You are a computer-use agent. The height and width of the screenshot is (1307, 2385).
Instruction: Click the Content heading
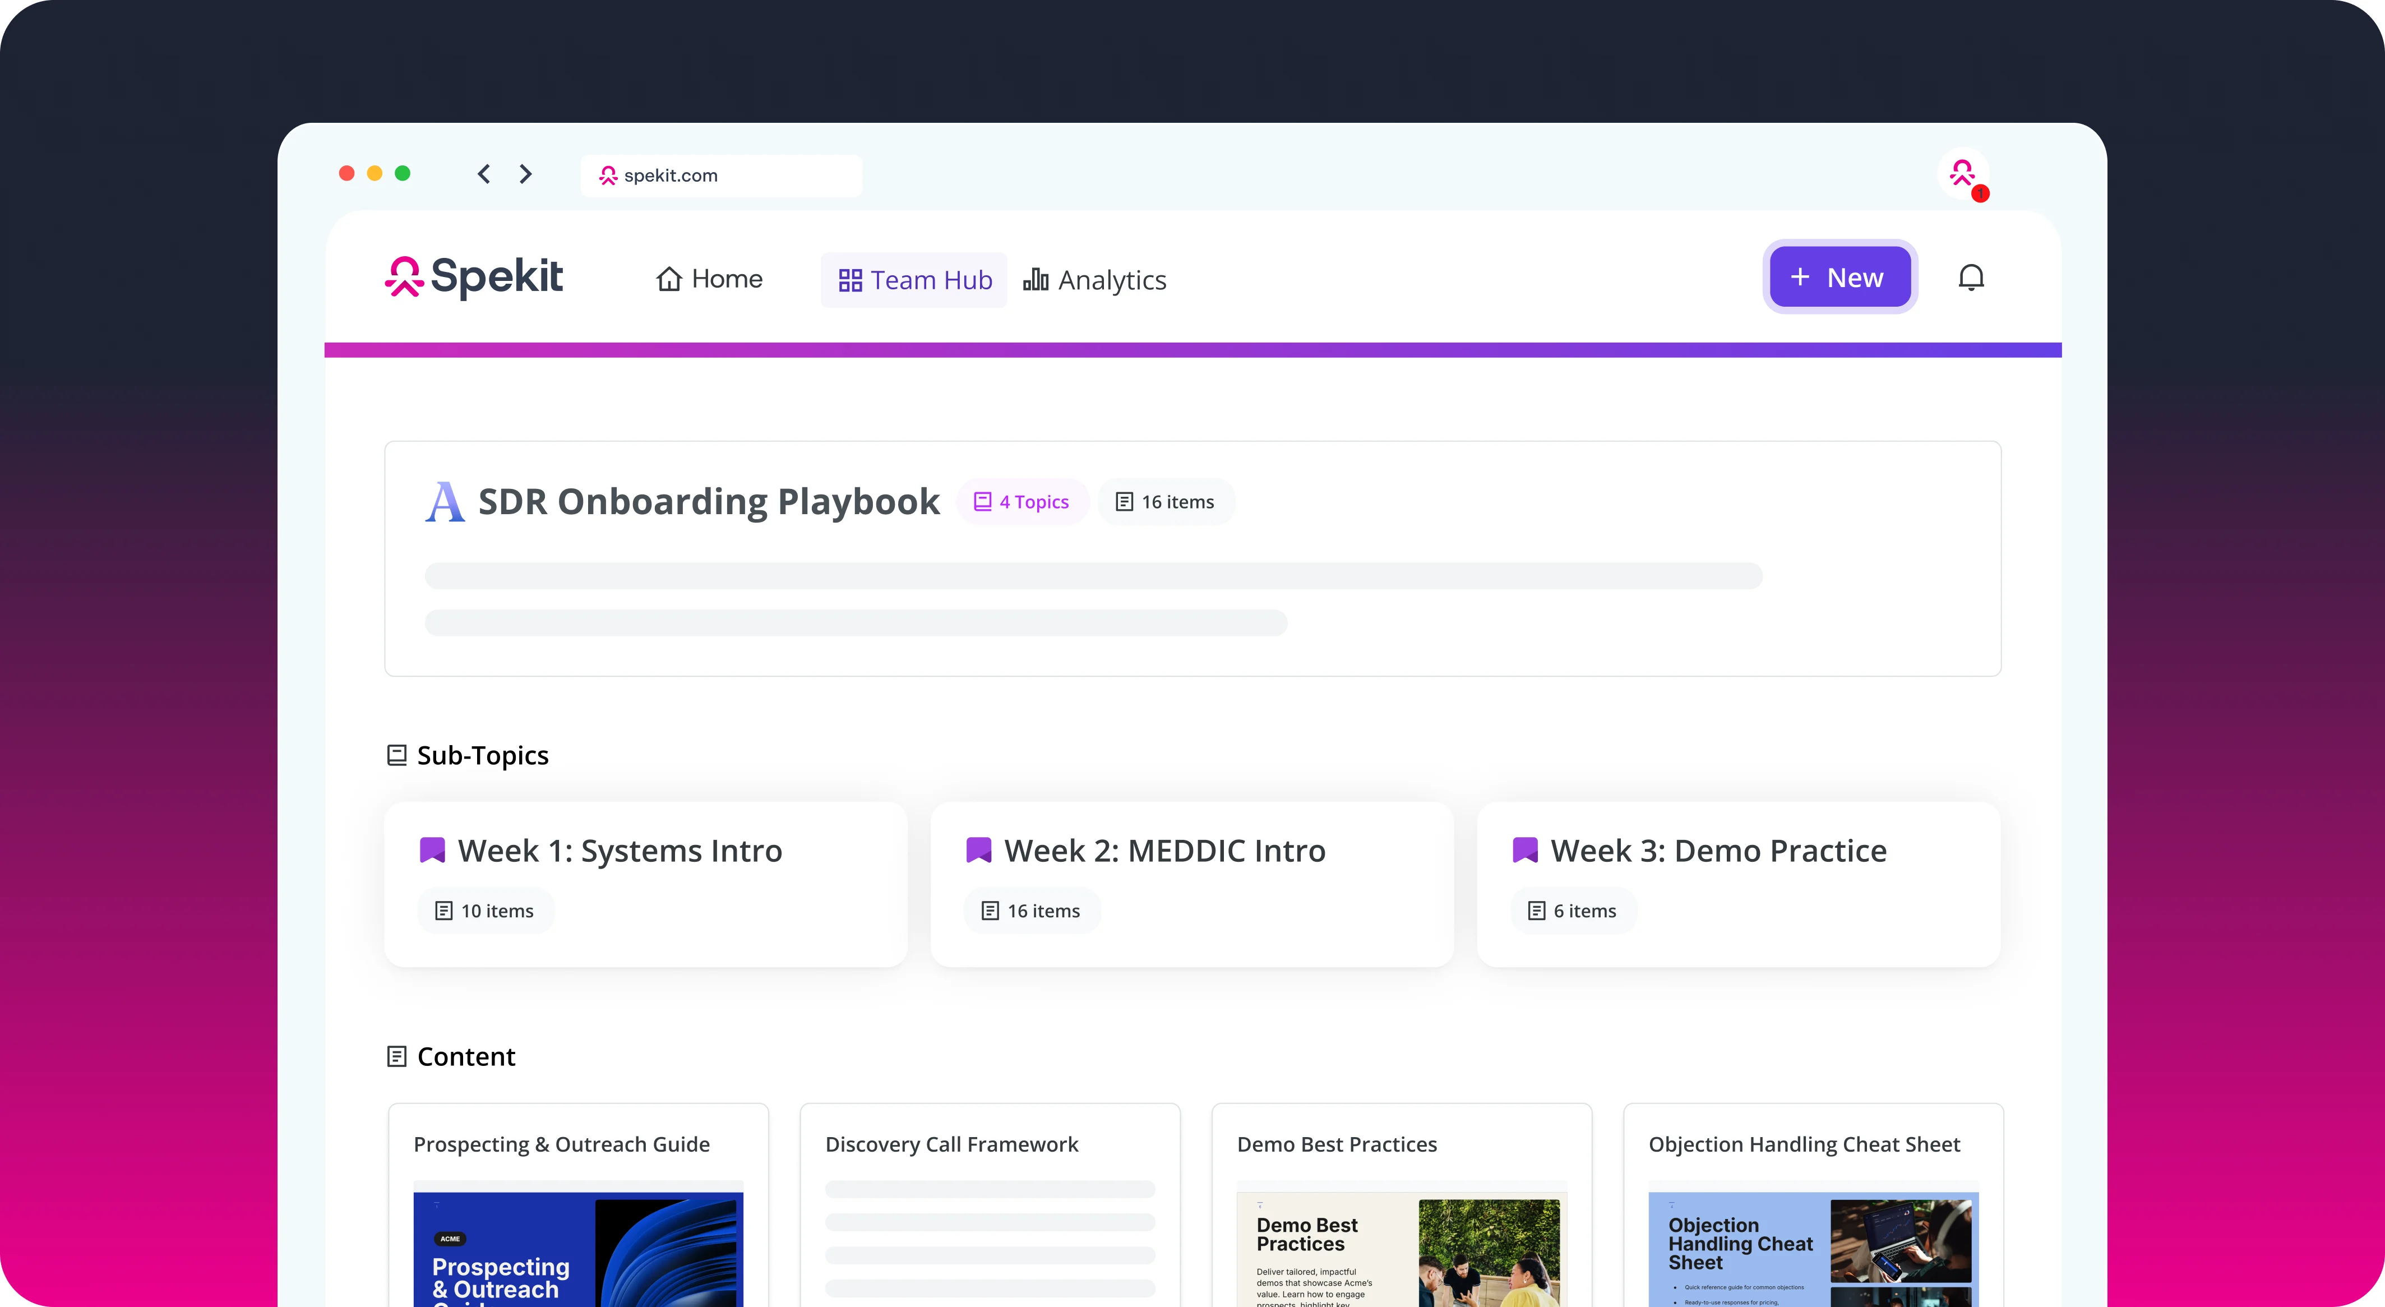[x=466, y=1056]
